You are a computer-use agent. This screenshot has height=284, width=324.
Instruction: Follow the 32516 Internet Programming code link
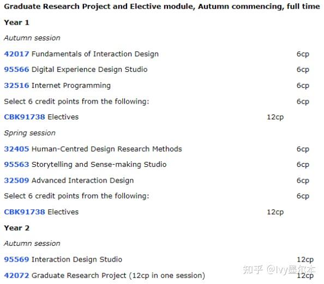[16, 85]
